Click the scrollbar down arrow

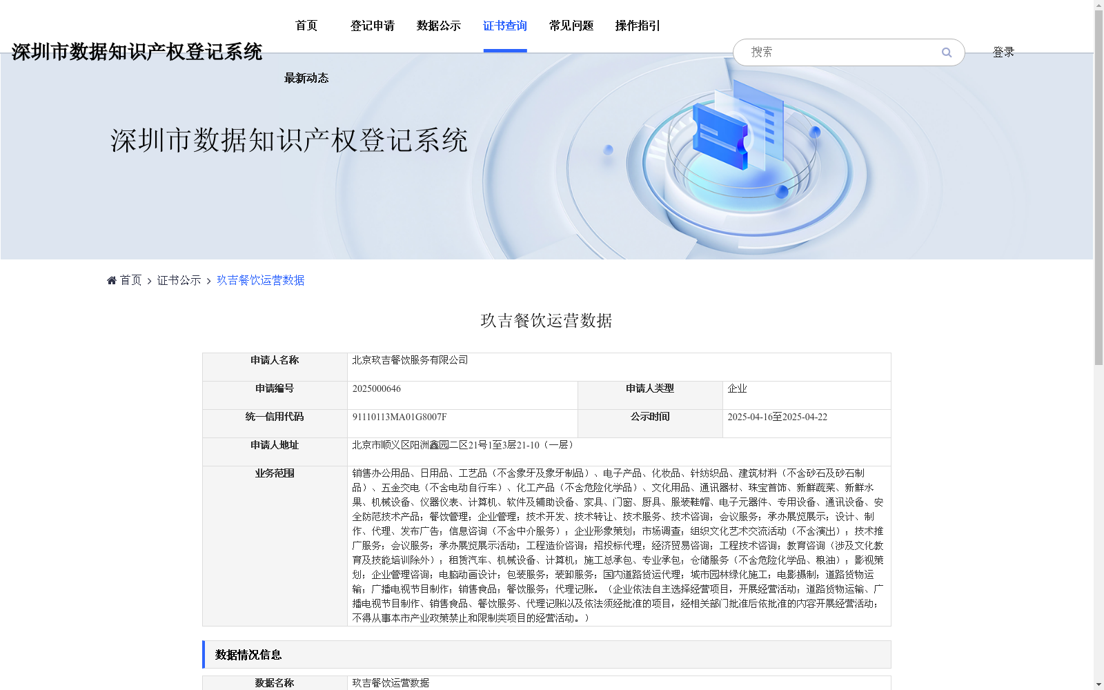(x=1098, y=685)
